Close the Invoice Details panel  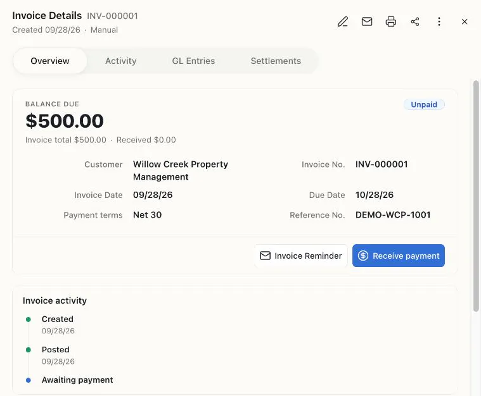click(465, 22)
